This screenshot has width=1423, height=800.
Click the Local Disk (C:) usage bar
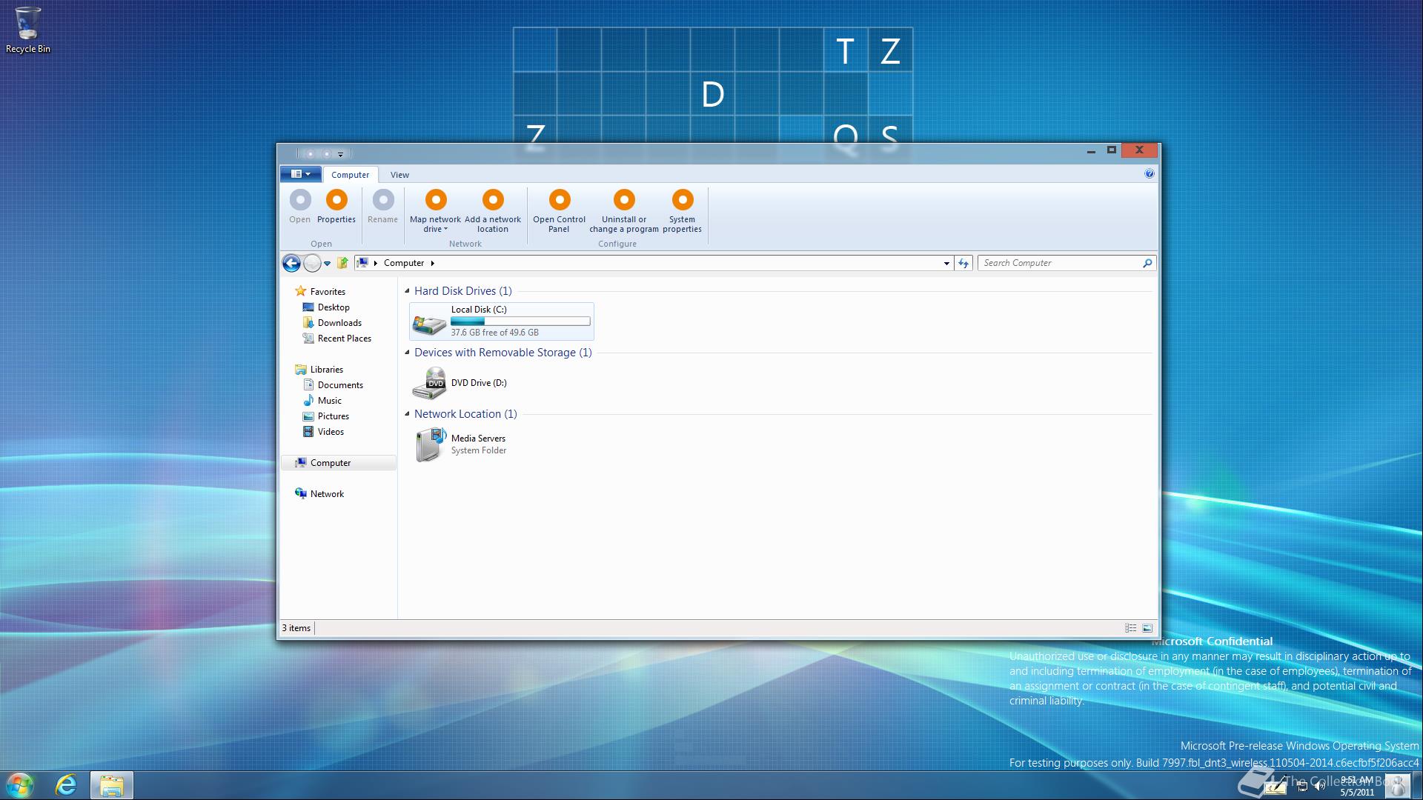click(x=520, y=321)
